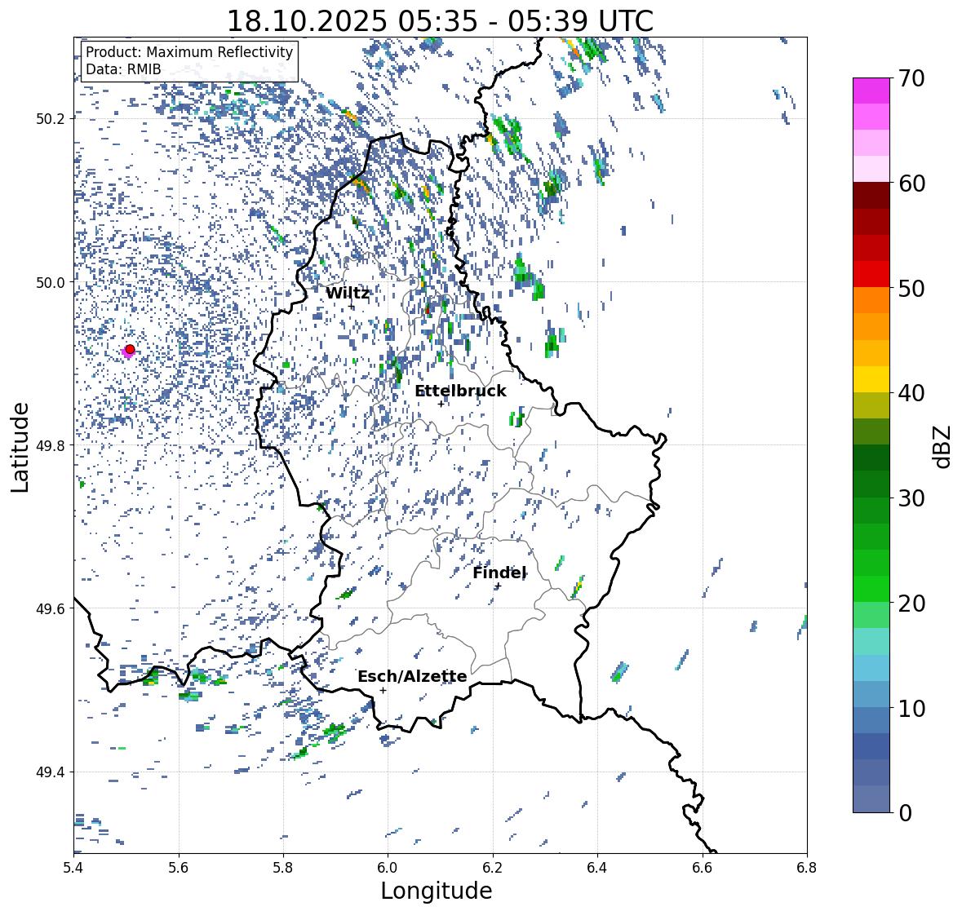Click the 49.8 latitude tick label
962x911 pixels.
(51, 445)
